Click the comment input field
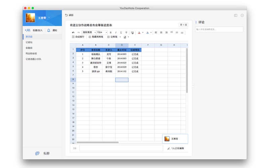The image size is (269, 168). coord(219,29)
